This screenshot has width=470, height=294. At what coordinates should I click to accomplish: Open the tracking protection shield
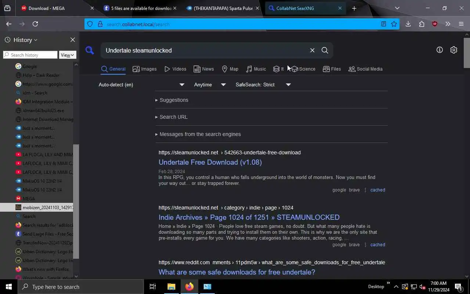[90, 24]
